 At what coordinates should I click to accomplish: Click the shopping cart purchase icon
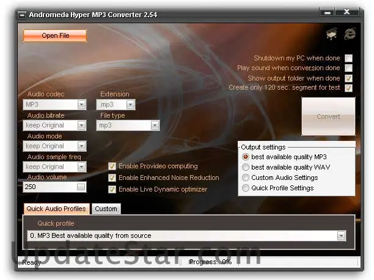tap(332, 34)
